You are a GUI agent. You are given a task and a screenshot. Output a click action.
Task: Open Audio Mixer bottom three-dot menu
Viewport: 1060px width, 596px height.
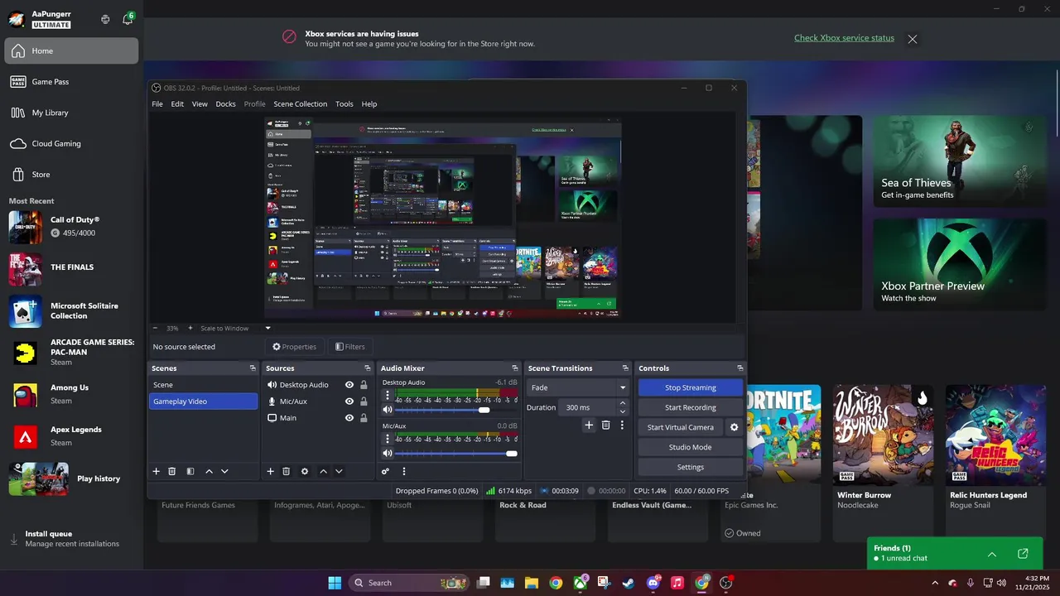[x=404, y=471]
